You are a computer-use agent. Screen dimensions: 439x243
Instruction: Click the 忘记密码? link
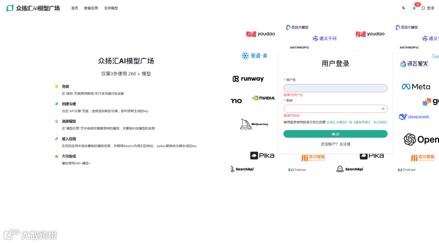380,122
